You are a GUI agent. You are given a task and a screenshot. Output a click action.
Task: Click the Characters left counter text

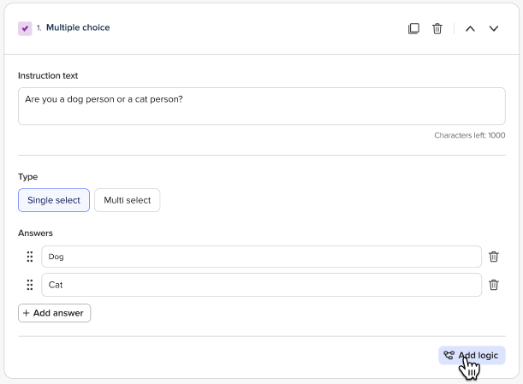[x=470, y=135]
